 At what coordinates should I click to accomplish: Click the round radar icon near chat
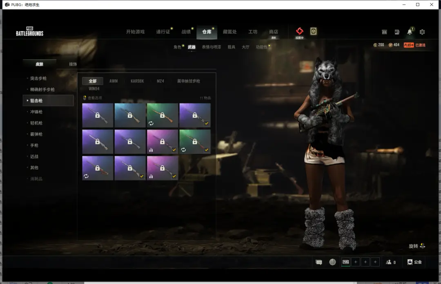coord(332,262)
